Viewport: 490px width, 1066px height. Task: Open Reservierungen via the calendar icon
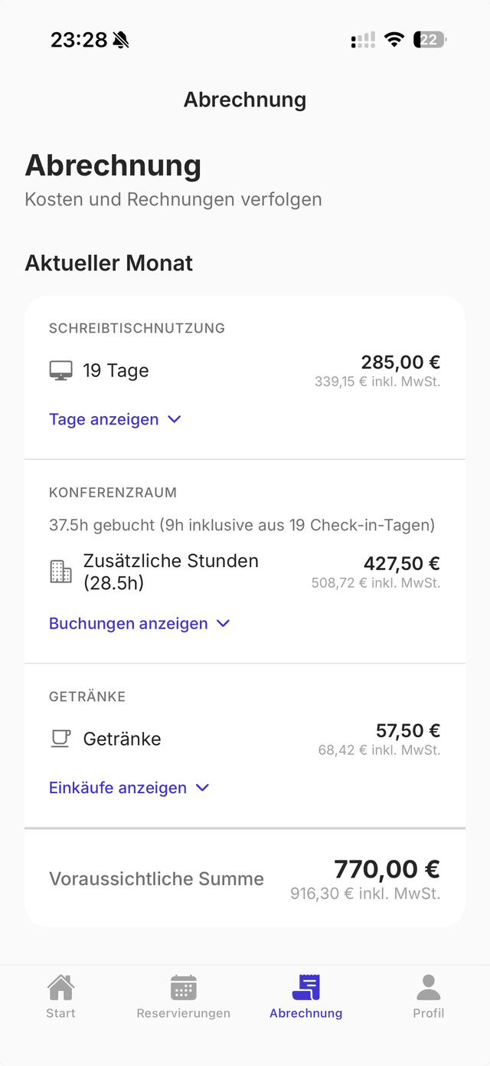click(x=183, y=989)
